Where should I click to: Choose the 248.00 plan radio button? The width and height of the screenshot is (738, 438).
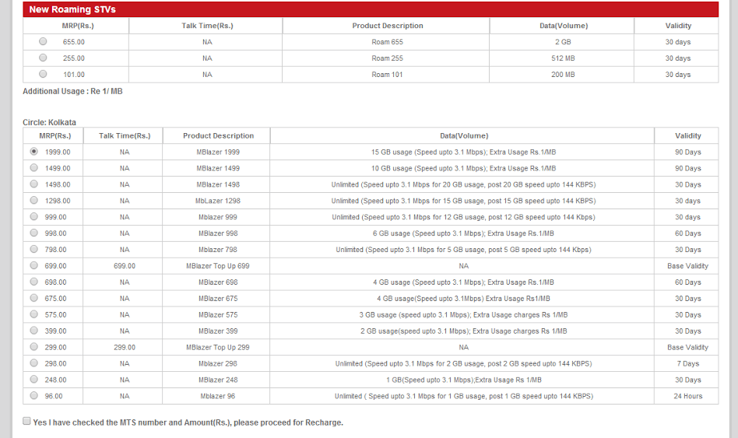34,379
